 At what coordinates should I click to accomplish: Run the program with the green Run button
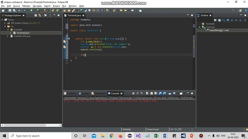31,10
